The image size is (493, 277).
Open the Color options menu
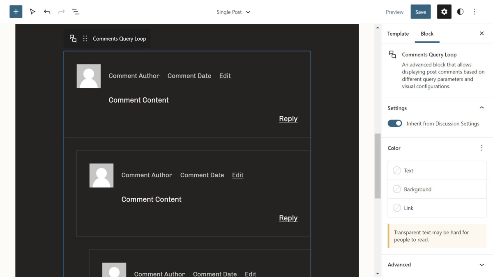[x=481, y=148]
